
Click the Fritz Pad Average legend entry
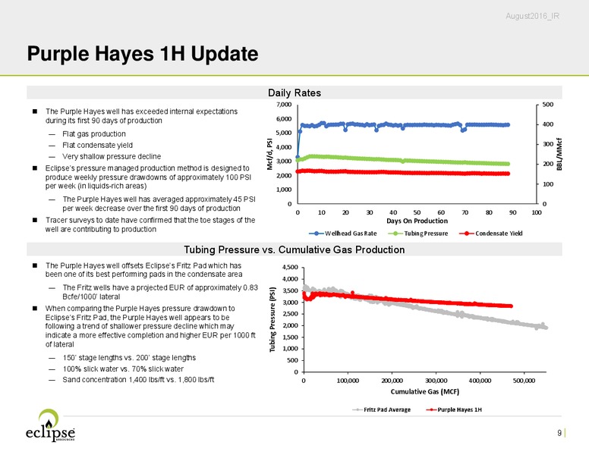click(x=381, y=409)
